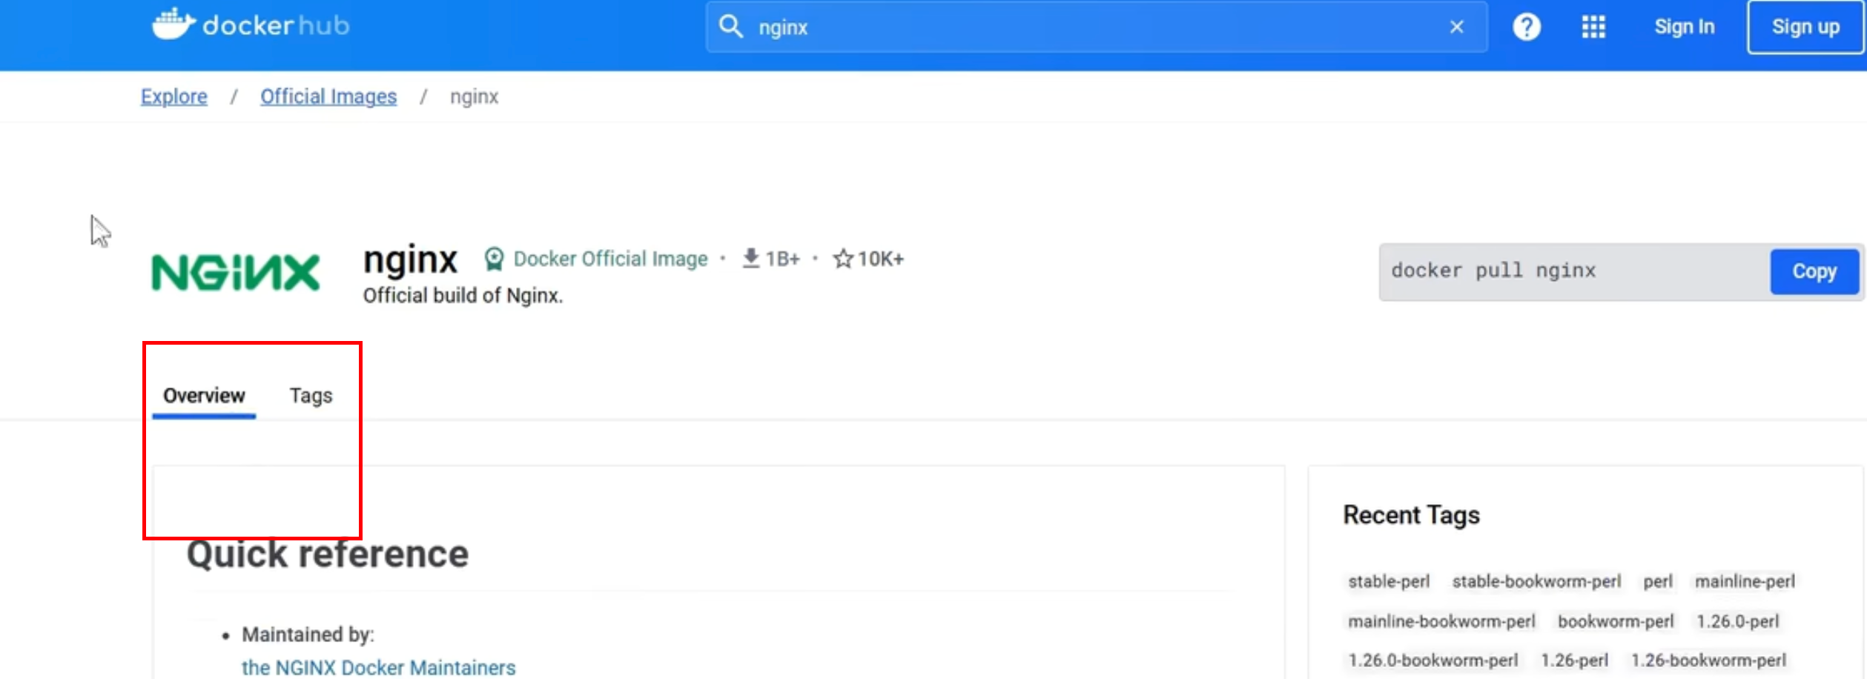
Task: Select the stable-bookworm-perl tag
Action: click(1536, 581)
